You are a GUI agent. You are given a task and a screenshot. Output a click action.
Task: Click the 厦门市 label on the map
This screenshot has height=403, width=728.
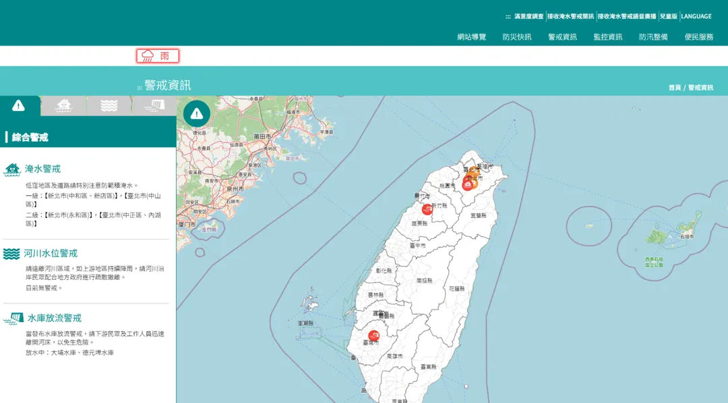pyautogui.click(x=187, y=225)
